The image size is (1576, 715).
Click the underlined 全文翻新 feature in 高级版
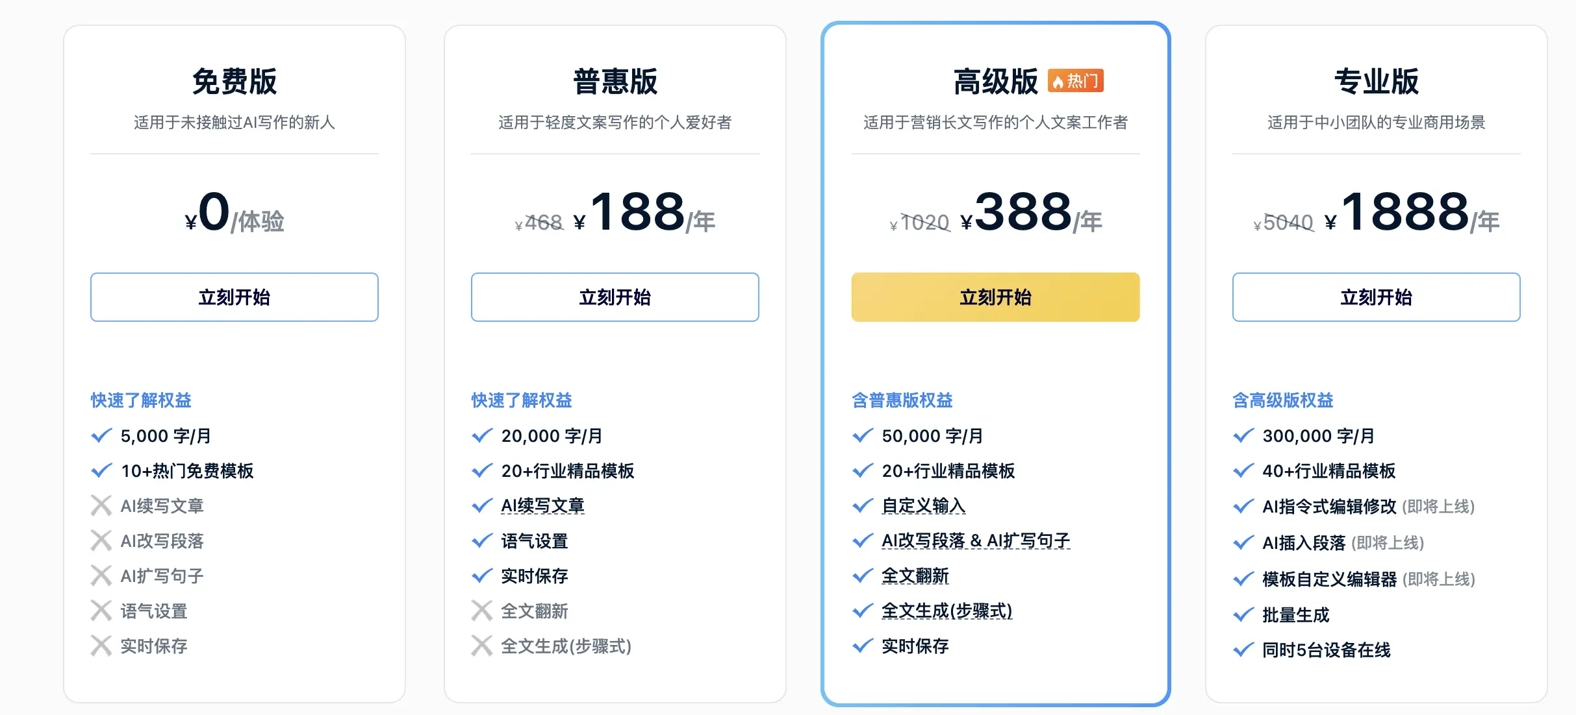915,576
